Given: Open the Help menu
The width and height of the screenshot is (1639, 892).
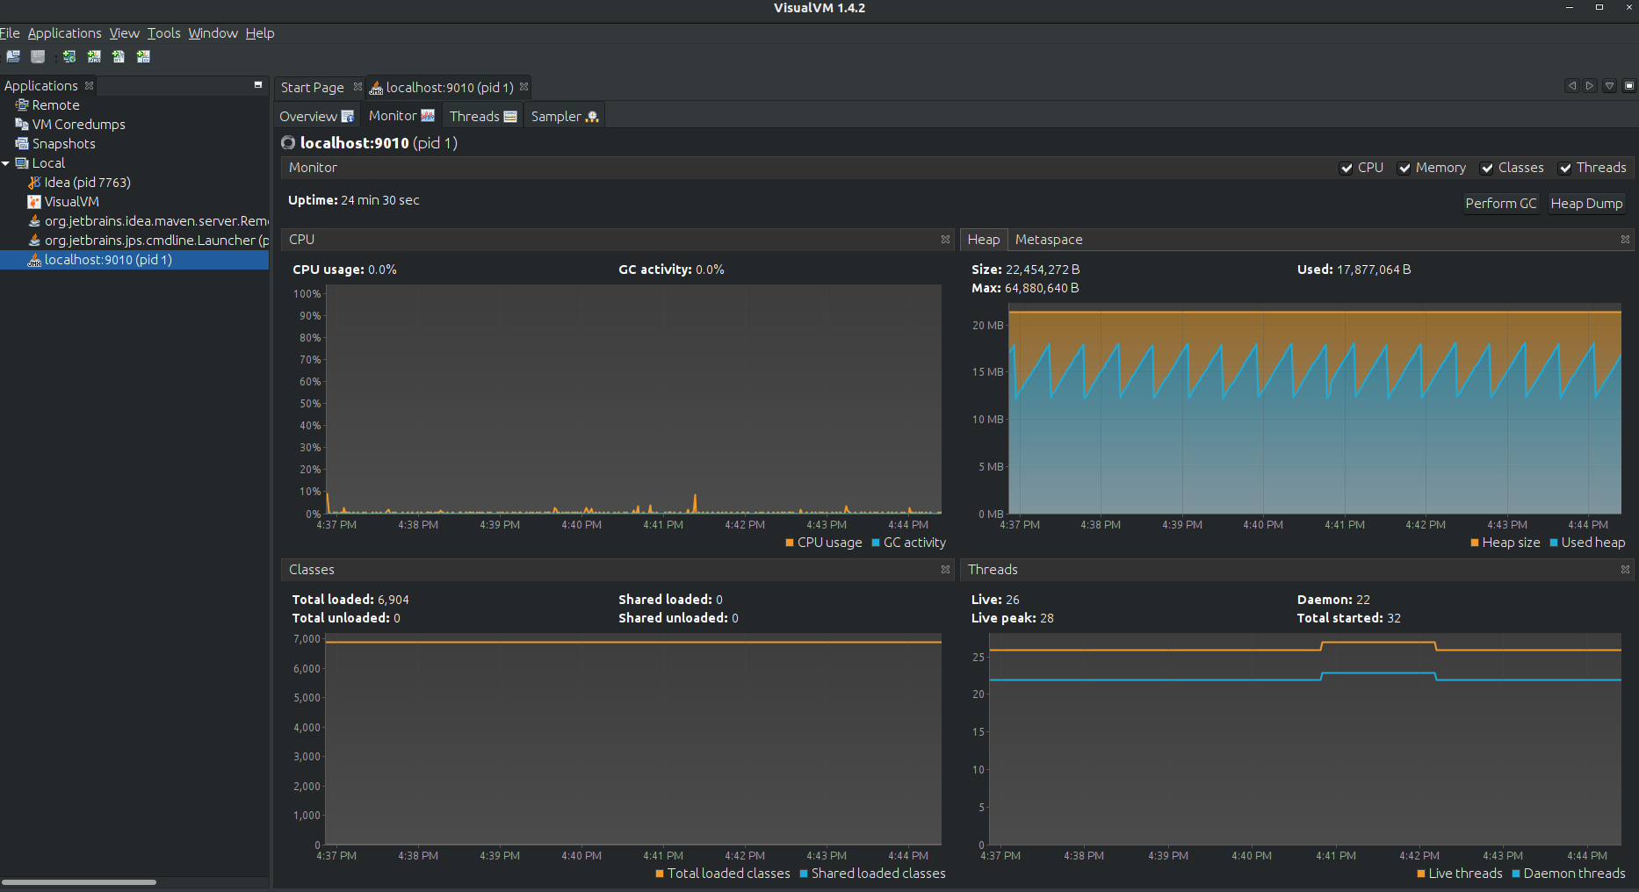Looking at the screenshot, I should point(260,33).
